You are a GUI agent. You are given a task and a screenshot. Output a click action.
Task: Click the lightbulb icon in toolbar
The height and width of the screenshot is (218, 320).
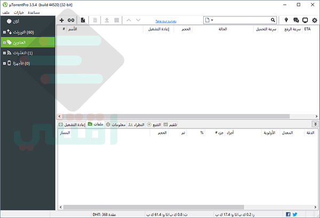click(286, 20)
